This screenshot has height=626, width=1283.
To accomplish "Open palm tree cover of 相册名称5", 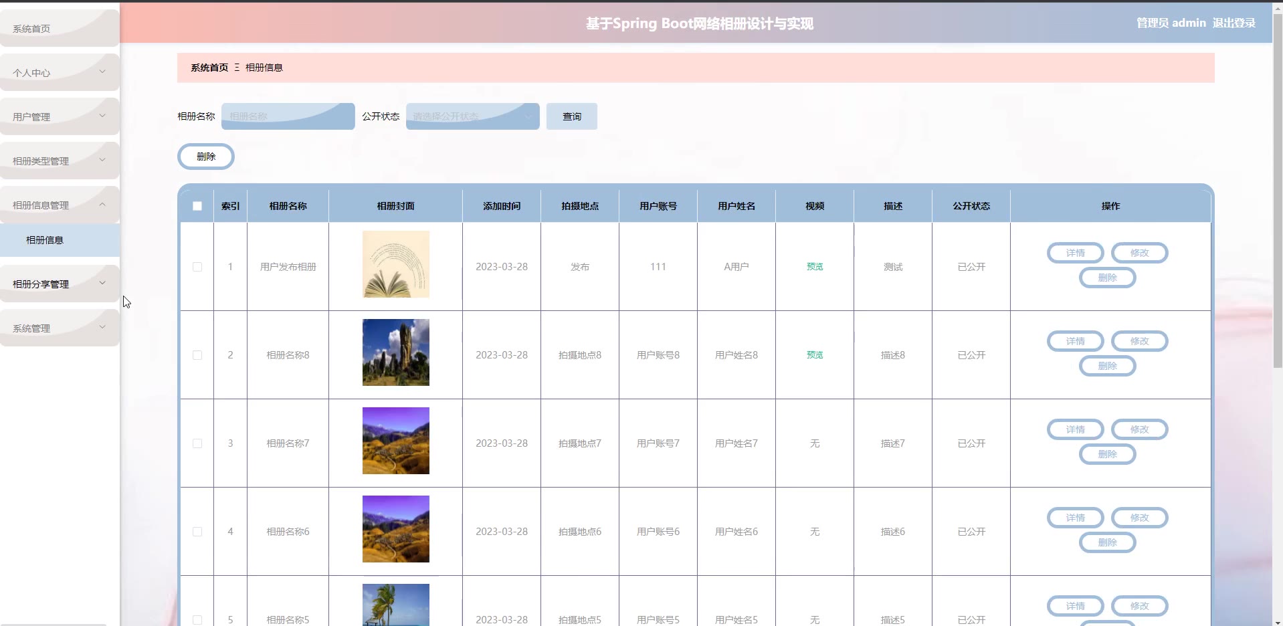I will click(x=396, y=605).
